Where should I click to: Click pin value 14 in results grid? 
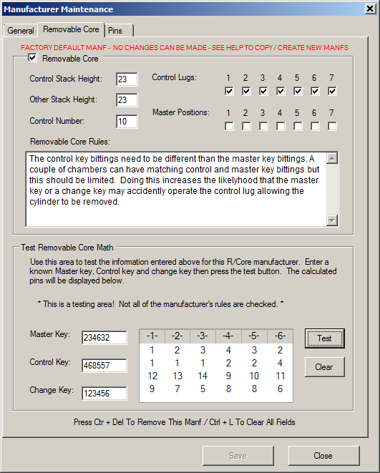click(203, 376)
